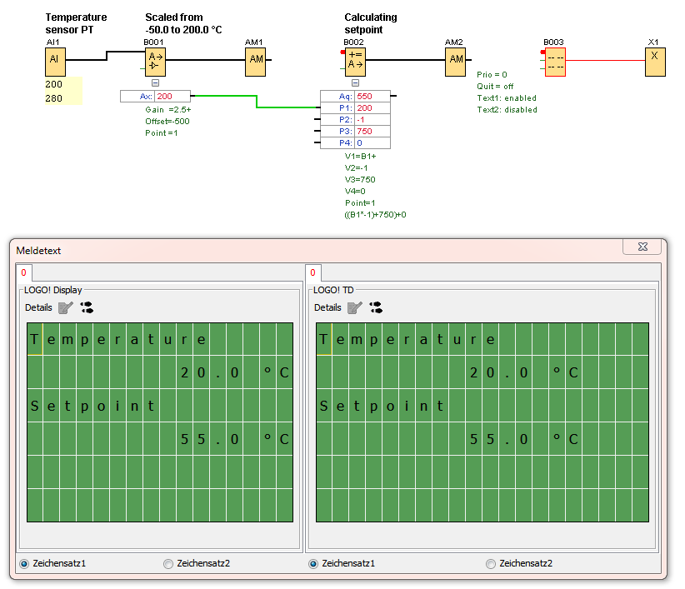The image size is (685, 589).
Task: Select Zeichensatz1 under LOGO! Display
Action: point(24,564)
